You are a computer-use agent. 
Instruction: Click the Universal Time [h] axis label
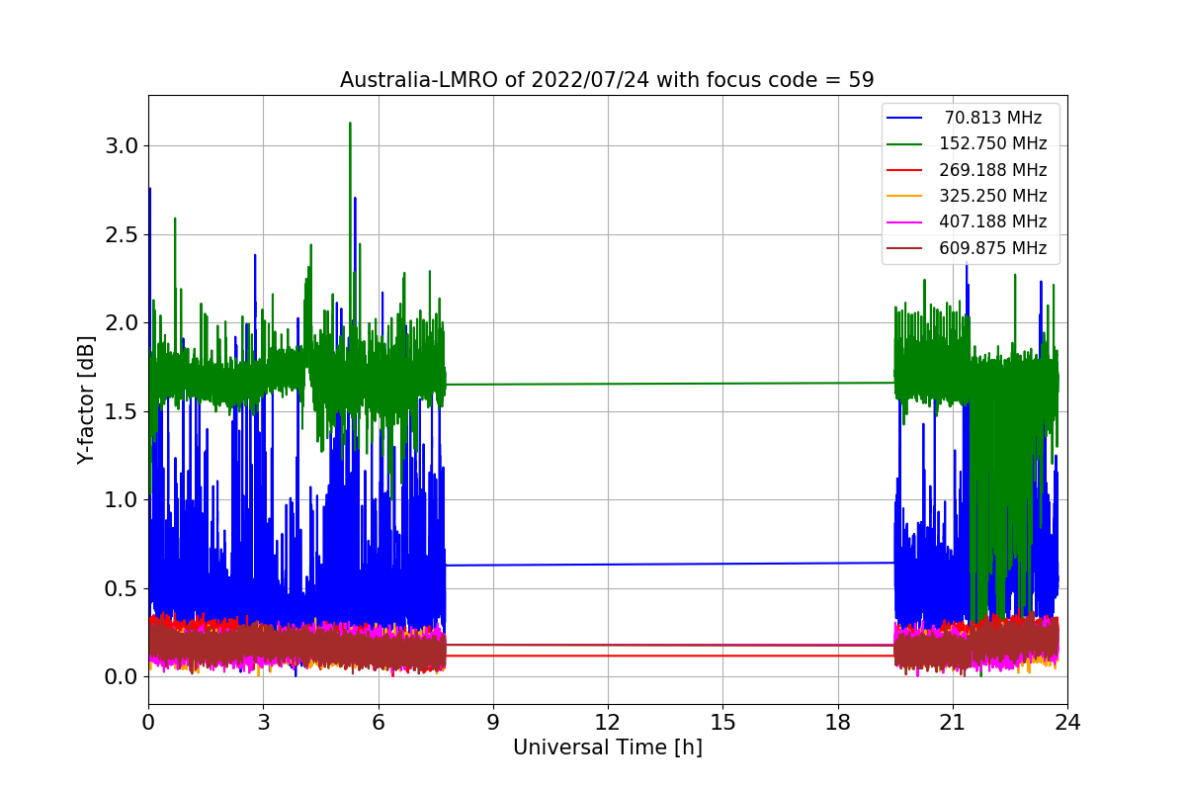point(607,748)
